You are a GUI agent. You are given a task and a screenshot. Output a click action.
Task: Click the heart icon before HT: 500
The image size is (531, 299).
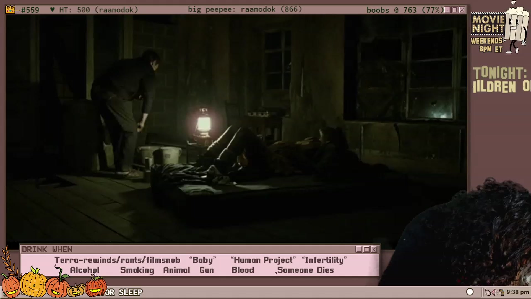[x=52, y=10]
